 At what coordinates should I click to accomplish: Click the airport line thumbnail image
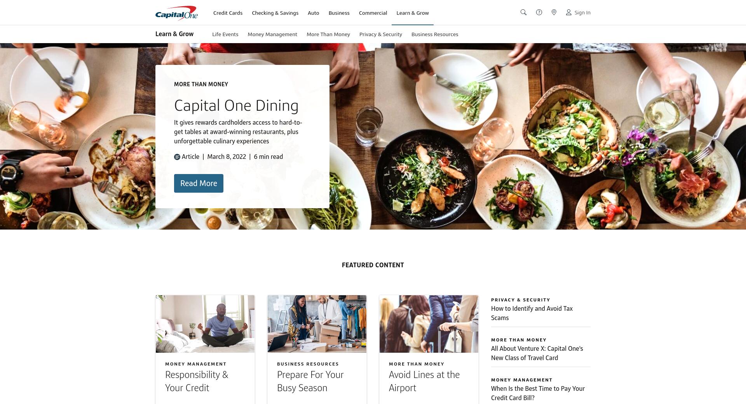[x=429, y=324]
